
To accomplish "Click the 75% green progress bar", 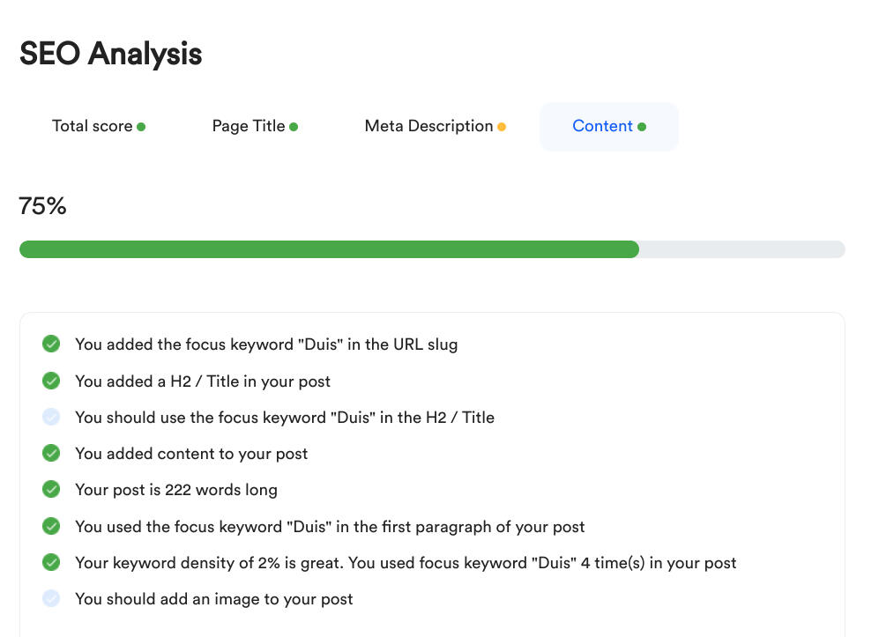I will 329,249.
